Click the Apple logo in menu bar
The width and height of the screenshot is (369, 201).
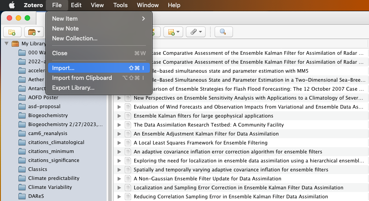coord(12,5)
